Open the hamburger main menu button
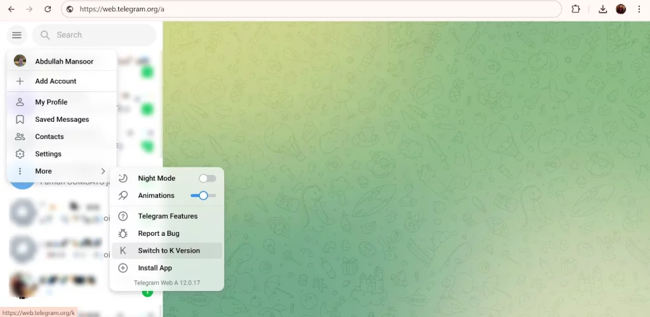The width and height of the screenshot is (650, 317). 17,35
